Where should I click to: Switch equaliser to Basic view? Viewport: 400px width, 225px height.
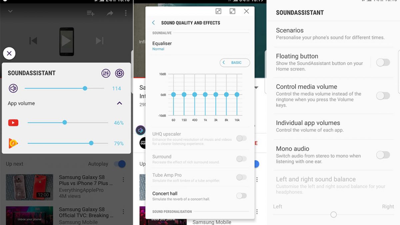235,63
